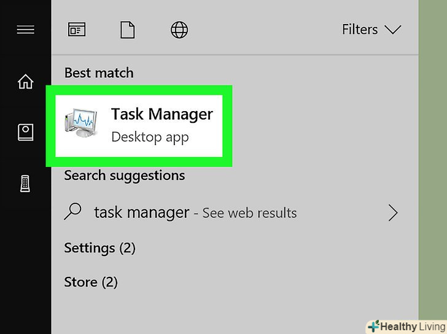Expand the Store (2) results group
This screenshot has width=447, height=334.
pyautogui.click(x=90, y=282)
